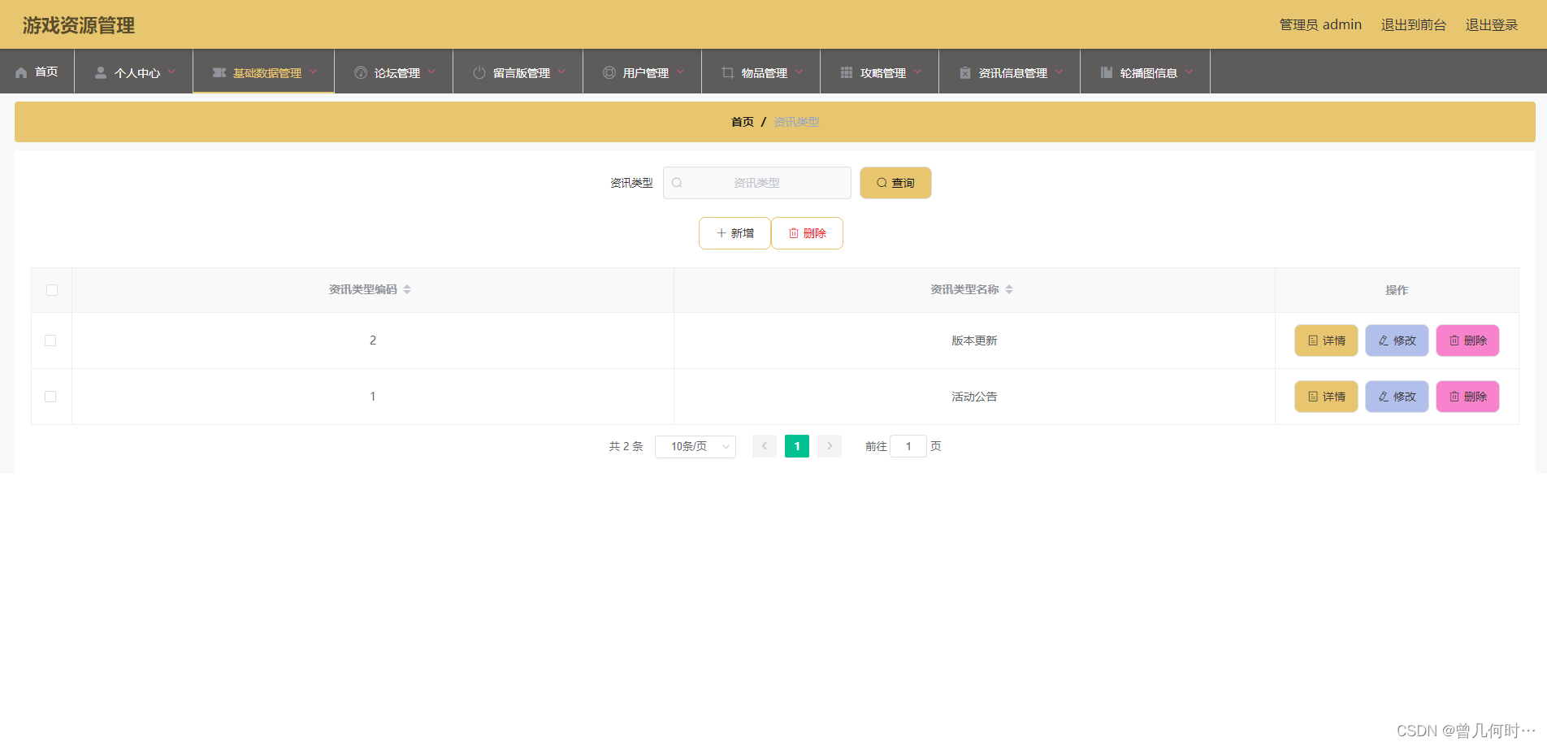Click the home icon in navigation bar
1547x746 pixels.
pyautogui.click(x=21, y=72)
